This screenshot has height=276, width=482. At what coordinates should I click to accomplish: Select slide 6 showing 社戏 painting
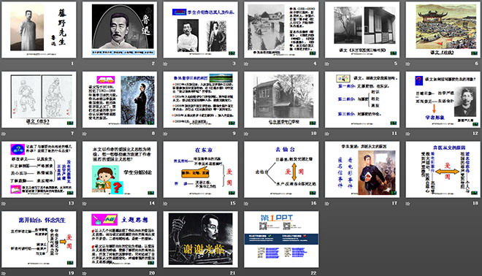[x=443, y=29]
